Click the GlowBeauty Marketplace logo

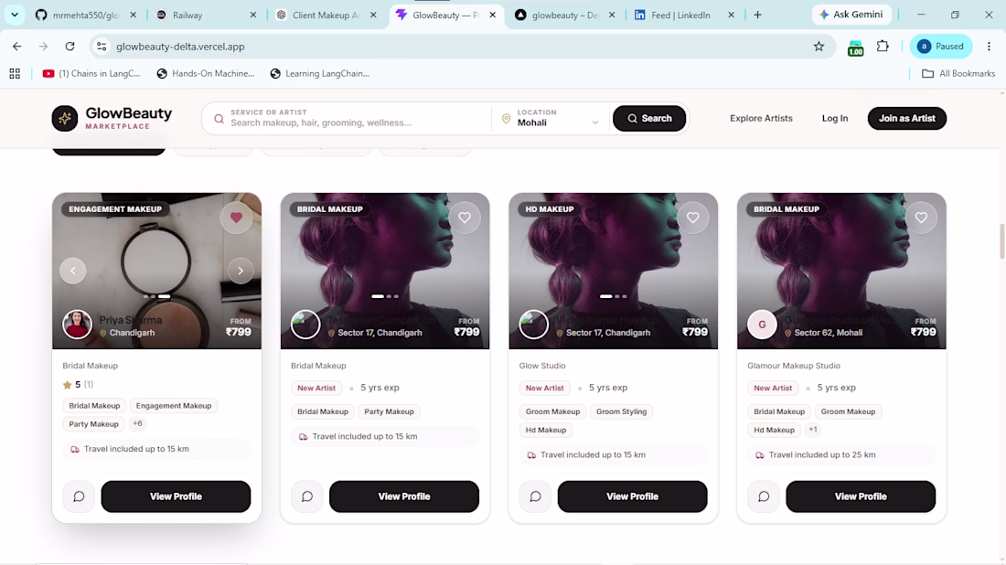[112, 118]
